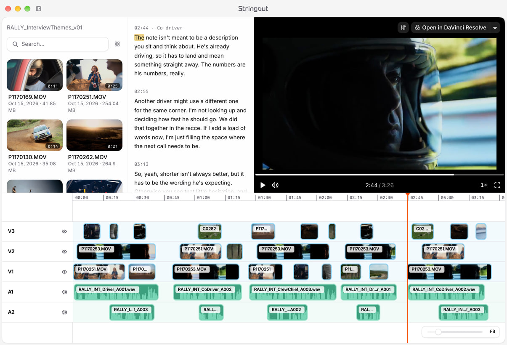Select RALLY_INT_CoDriver_A002.wav clip at playhead
Screen dimensions: 507x345
447,292
